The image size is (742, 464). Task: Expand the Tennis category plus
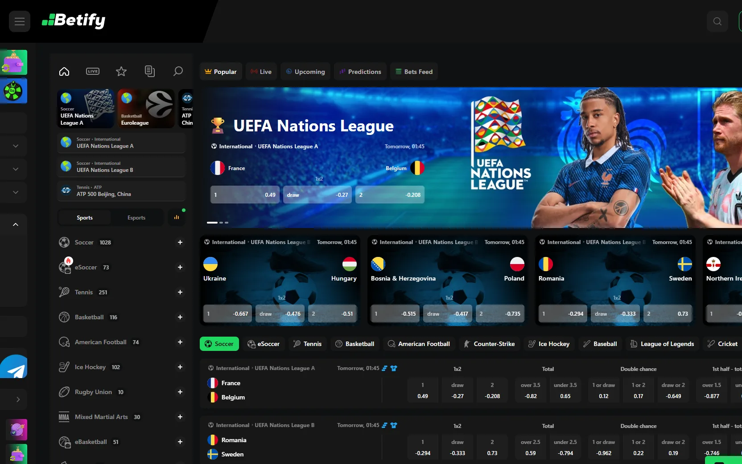click(x=180, y=292)
